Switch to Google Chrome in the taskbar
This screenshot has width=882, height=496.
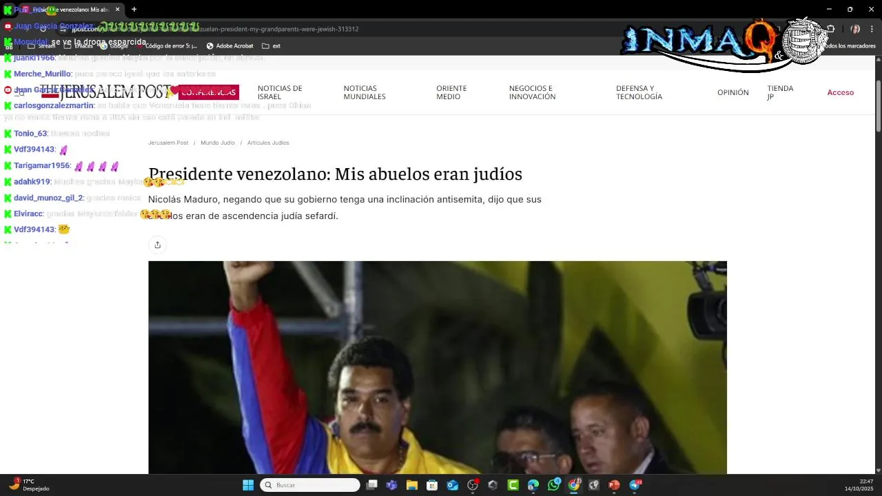574,485
